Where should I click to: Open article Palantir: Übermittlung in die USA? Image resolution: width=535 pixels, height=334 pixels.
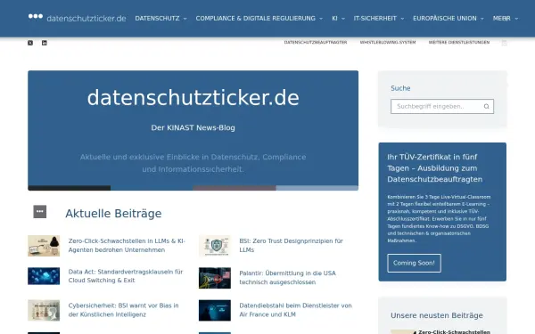[287, 277]
